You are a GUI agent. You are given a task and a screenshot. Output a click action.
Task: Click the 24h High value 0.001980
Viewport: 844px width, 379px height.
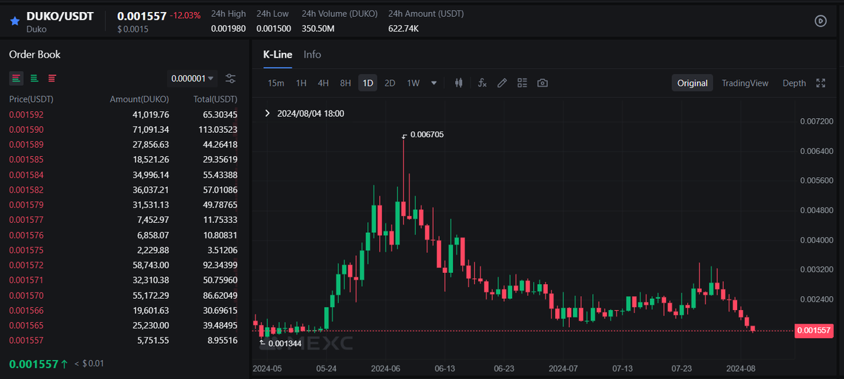(229, 29)
